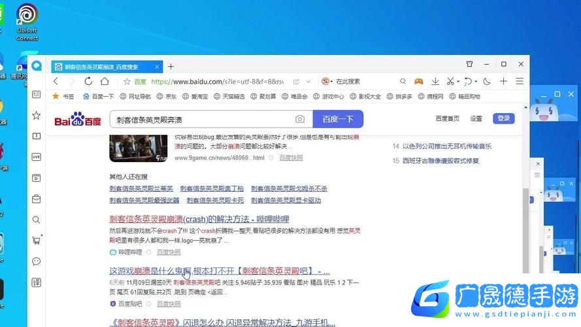
Task: Open 设置 settings menu
Action: tap(476, 118)
